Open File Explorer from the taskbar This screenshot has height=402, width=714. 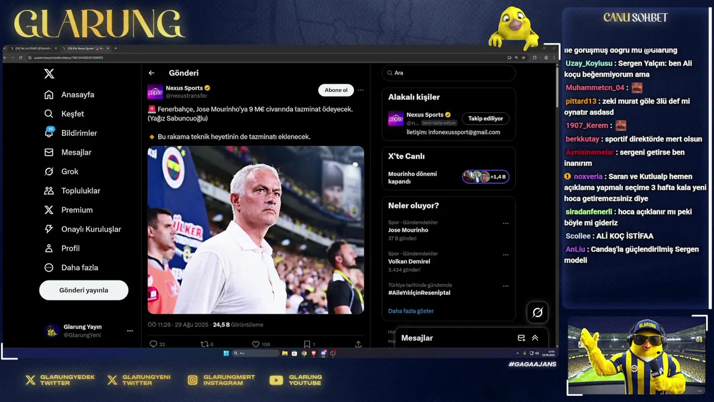[x=285, y=353]
